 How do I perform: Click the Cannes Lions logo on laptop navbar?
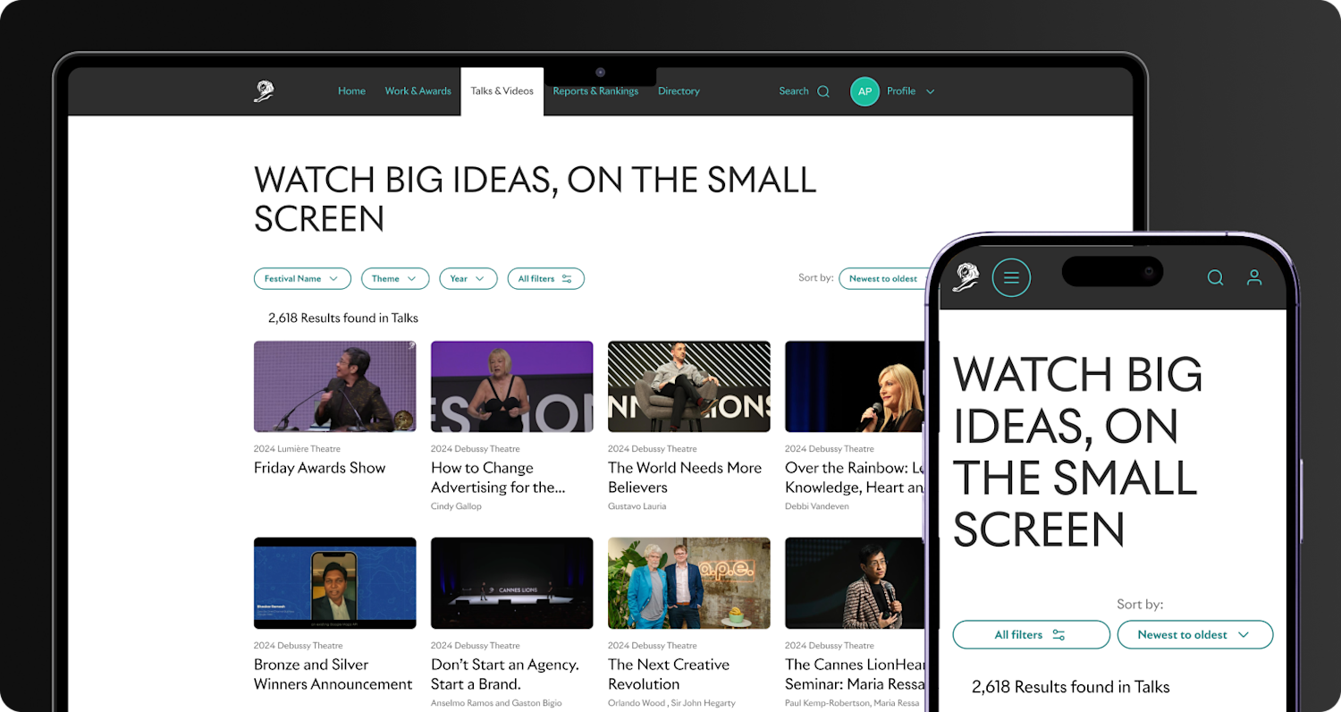point(264,91)
